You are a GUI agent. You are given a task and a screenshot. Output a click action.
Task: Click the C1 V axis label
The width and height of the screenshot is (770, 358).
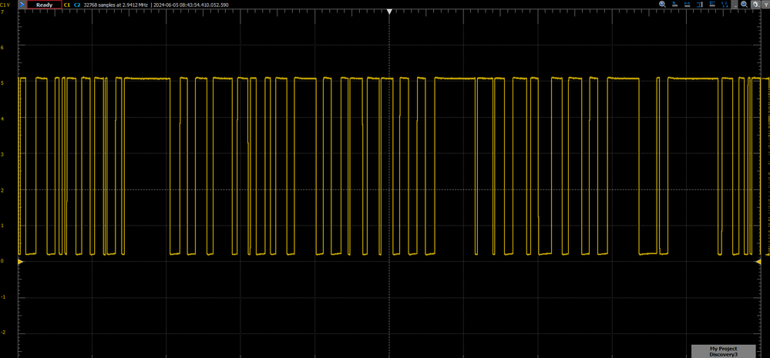(x=5, y=5)
